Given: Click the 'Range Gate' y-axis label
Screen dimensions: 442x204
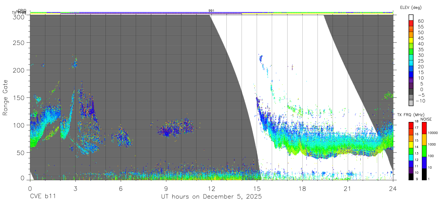Looking at the screenshot, I should click(x=5, y=98).
